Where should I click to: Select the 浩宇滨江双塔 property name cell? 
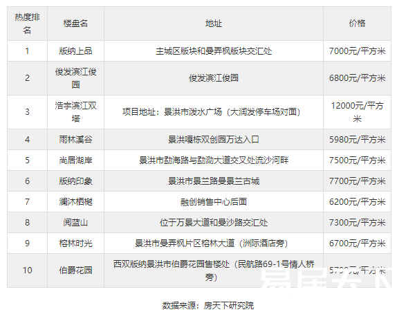pos(75,112)
